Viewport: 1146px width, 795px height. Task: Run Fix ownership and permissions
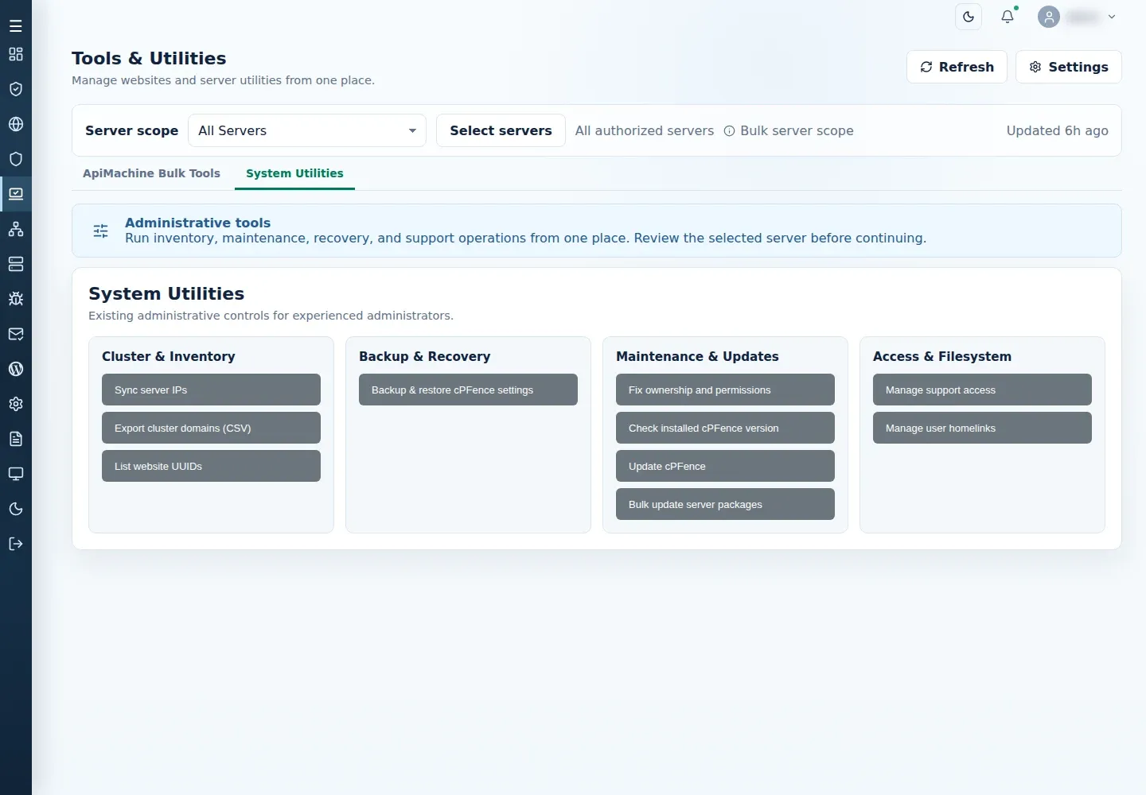pyautogui.click(x=725, y=390)
